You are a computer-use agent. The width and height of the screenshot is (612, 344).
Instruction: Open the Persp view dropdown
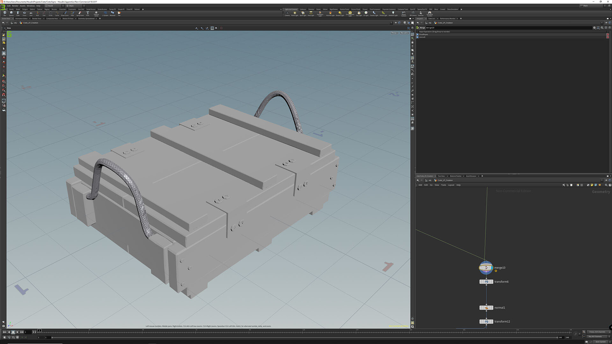coord(394,33)
